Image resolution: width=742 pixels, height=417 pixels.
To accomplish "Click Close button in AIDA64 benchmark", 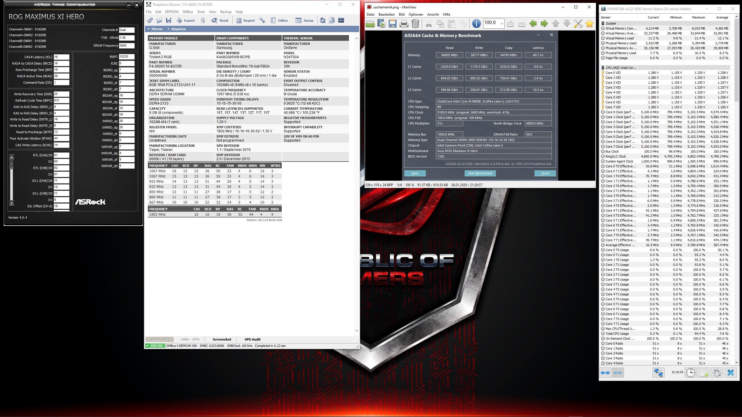I will 545,173.
